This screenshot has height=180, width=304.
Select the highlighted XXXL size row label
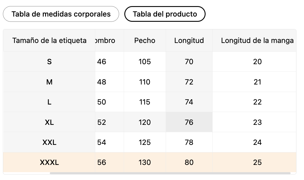click(49, 162)
